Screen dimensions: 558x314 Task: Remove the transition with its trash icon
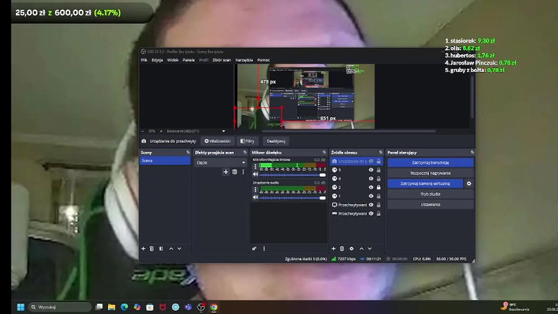(x=234, y=172)
